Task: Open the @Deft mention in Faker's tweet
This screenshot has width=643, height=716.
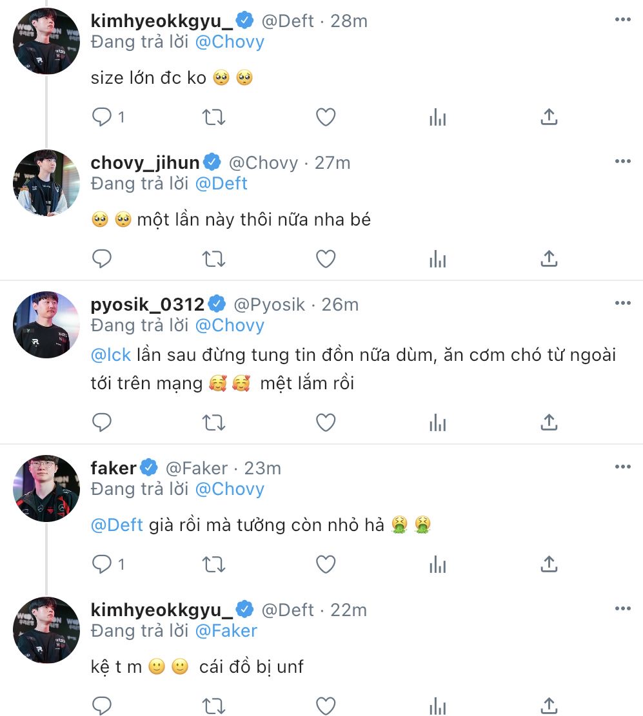Action: click(x=117, y=525)
